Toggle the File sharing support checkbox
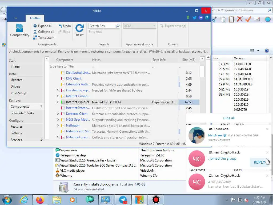 pyautogui.click(x=63, y=90)
